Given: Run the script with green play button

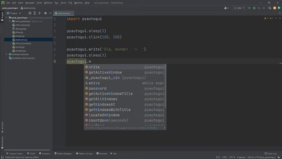Looking at the screenshot, I should 249,8.
